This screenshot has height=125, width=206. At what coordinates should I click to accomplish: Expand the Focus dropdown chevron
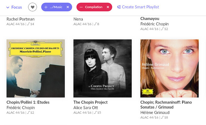[8, 7]
